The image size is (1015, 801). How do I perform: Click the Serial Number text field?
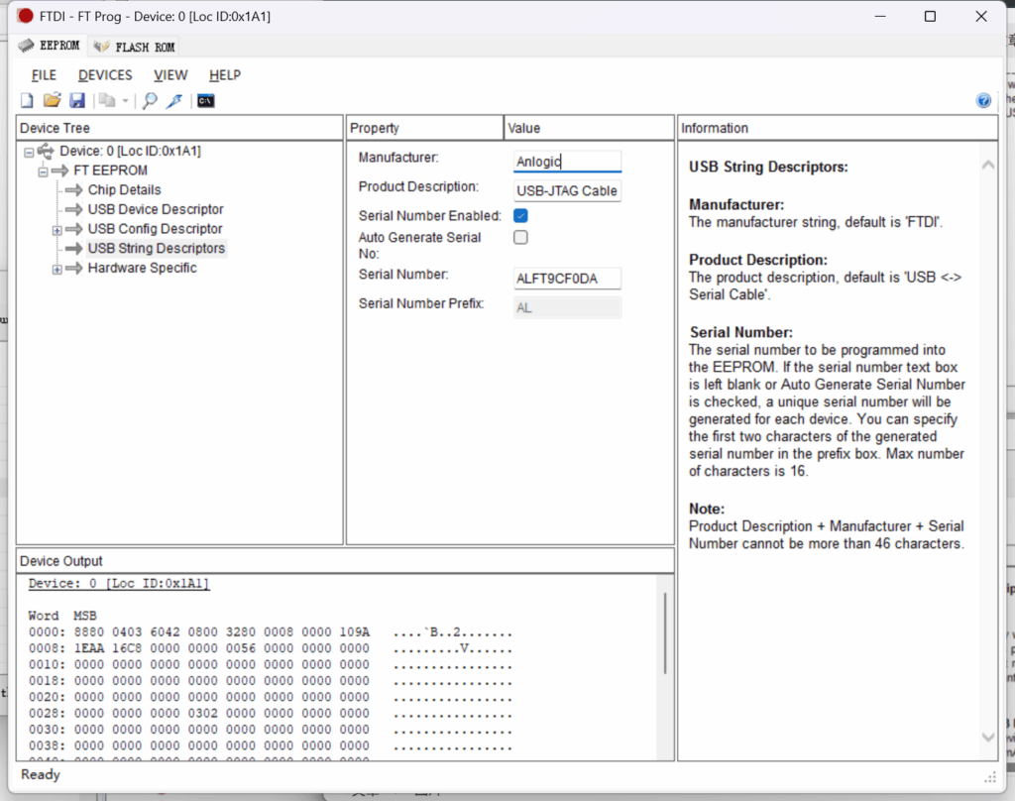[x=567, y=279]
